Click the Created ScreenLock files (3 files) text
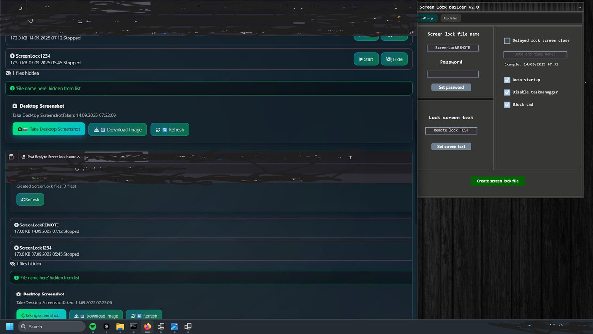The width and height of the screenshot is (593, 334). [46, 186]
